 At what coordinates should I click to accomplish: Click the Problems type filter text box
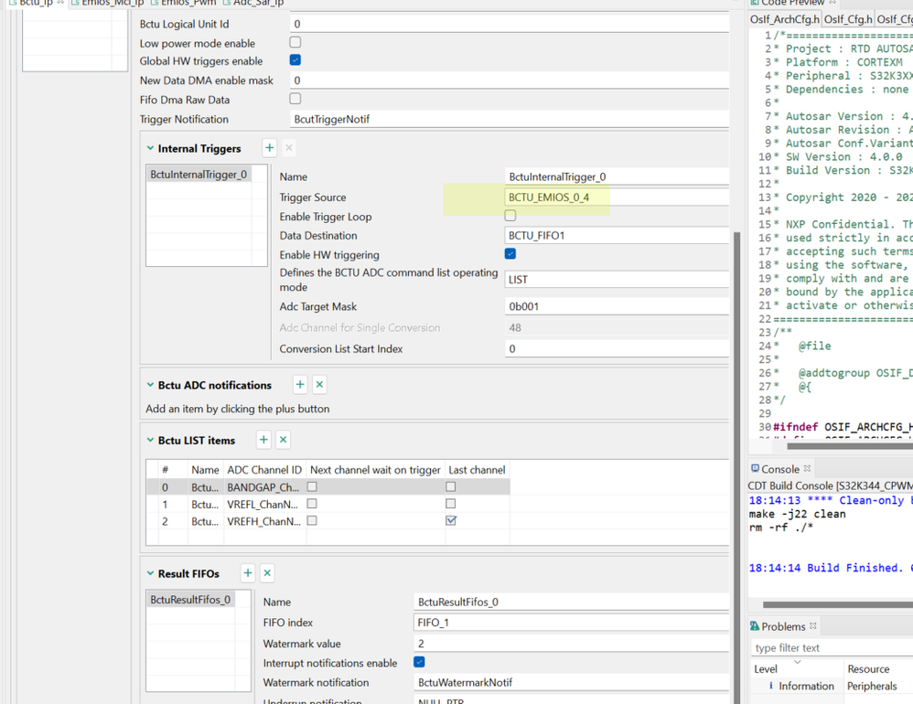[832, 647]
